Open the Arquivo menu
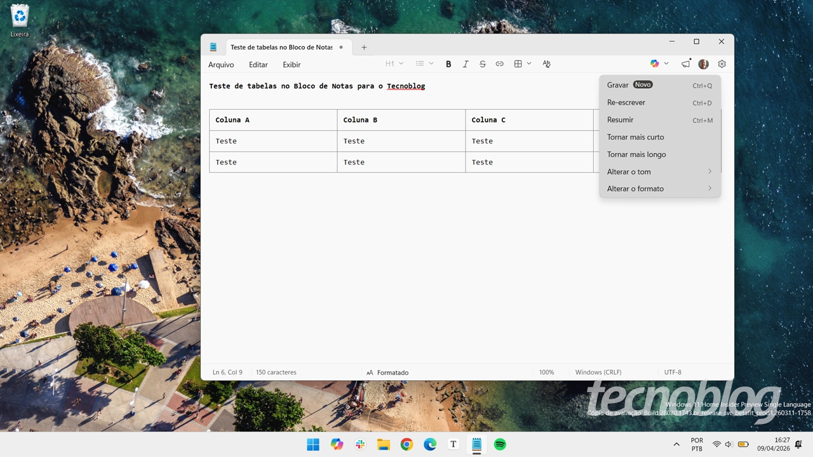 click(221, 64)
